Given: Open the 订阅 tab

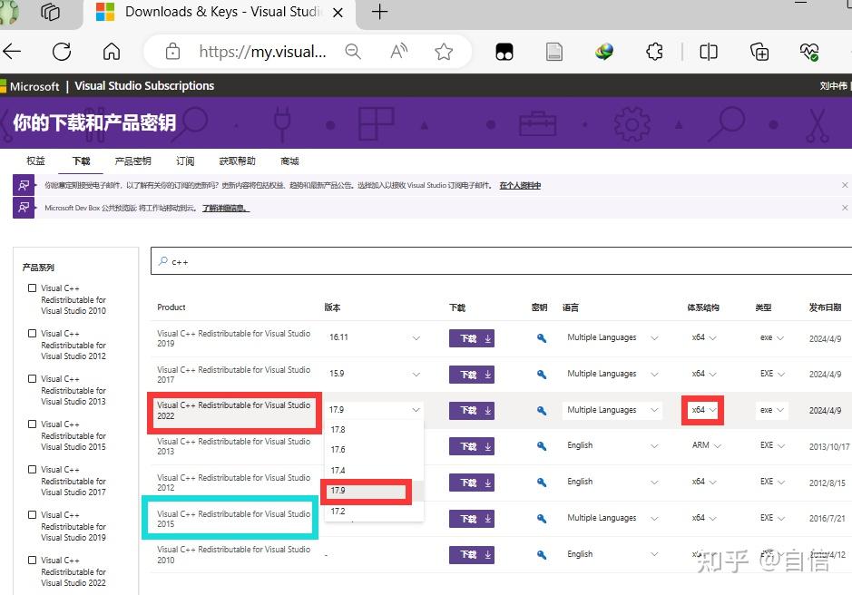Looking at the screenshot, I should pyautogui.click(x=185, y=161).
